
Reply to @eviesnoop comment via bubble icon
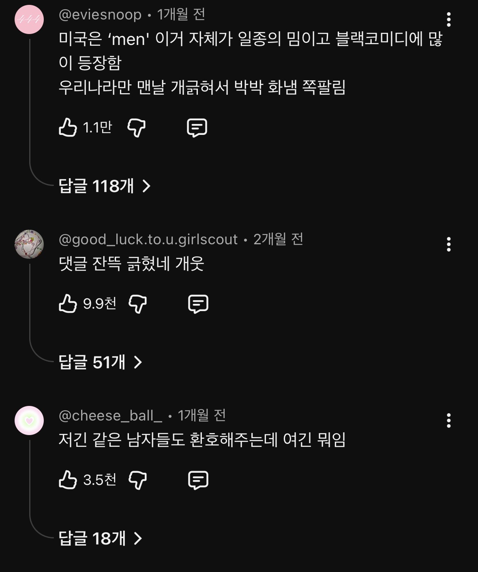pyautogui.click(x=197, y=128)
